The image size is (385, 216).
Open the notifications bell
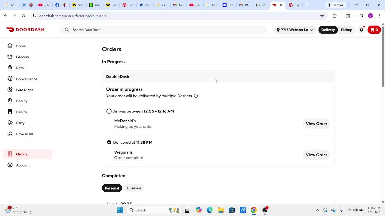(x=362, y=30)
